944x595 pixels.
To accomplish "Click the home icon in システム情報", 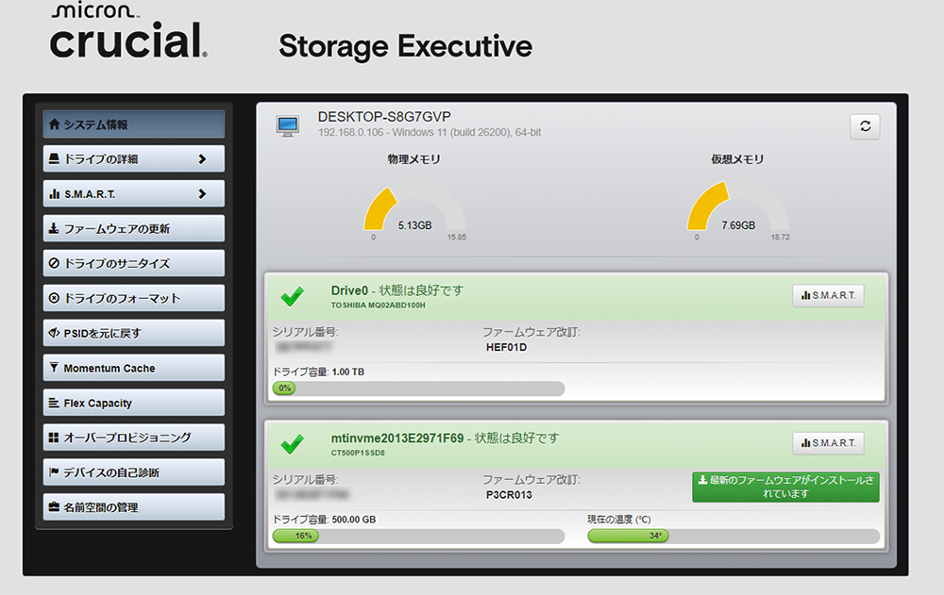I will pos(55,124).
